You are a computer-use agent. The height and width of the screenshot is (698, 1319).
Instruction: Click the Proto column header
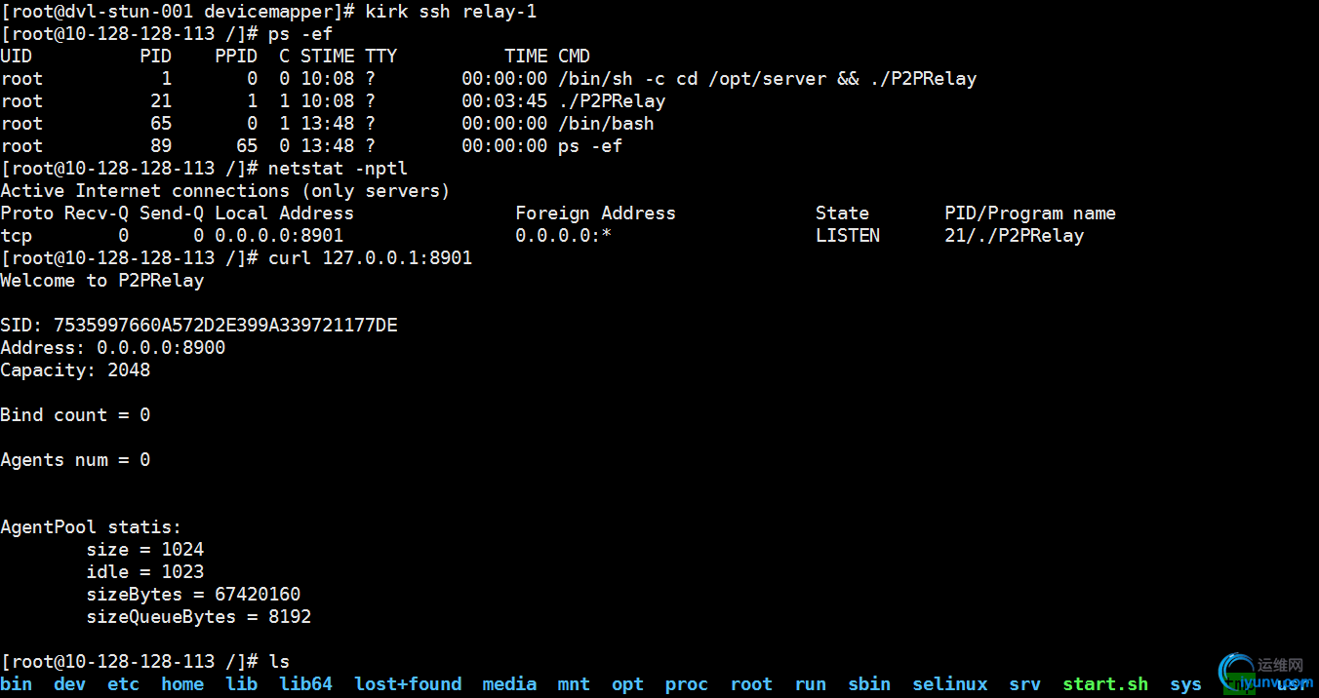[x=27, y=213]
